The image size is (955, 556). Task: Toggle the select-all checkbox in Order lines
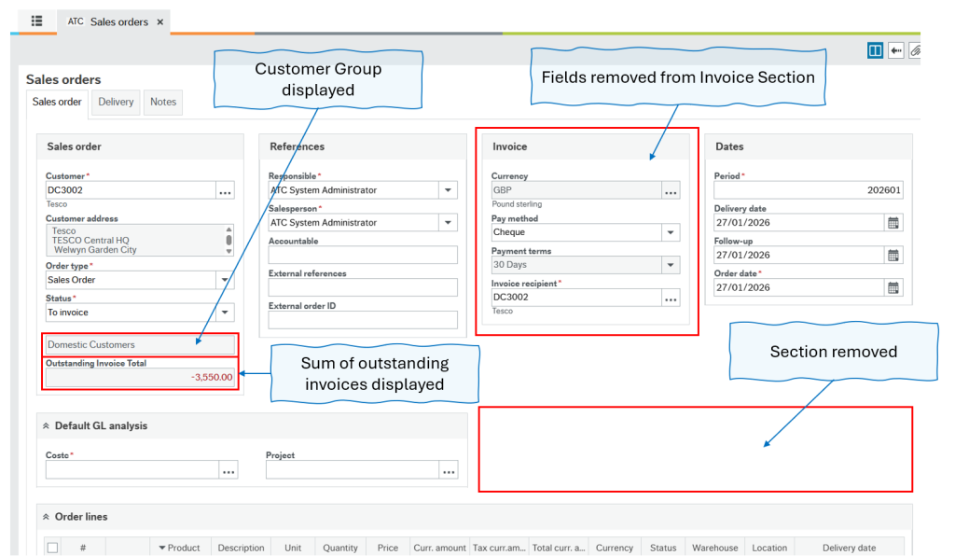pos(52,547)
